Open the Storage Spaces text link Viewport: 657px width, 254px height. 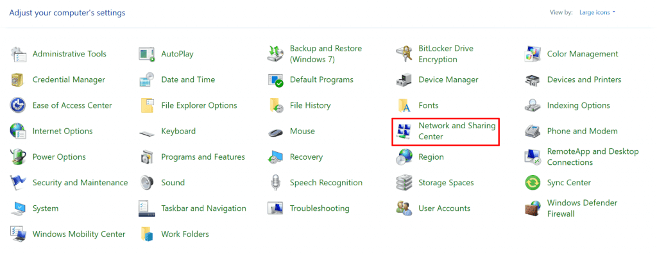pyautogui.click(x=447, y=183)
